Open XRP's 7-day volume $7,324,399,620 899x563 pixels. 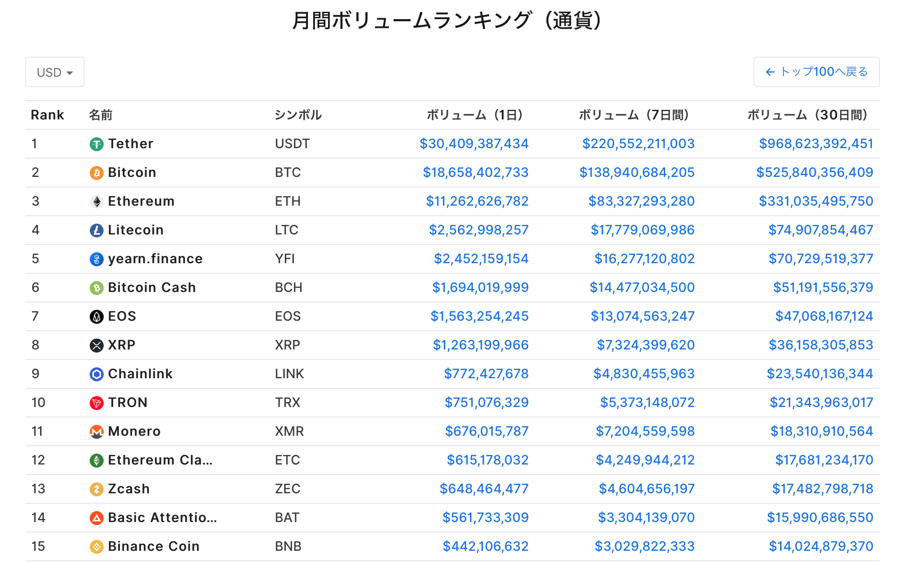coord(646,345)
